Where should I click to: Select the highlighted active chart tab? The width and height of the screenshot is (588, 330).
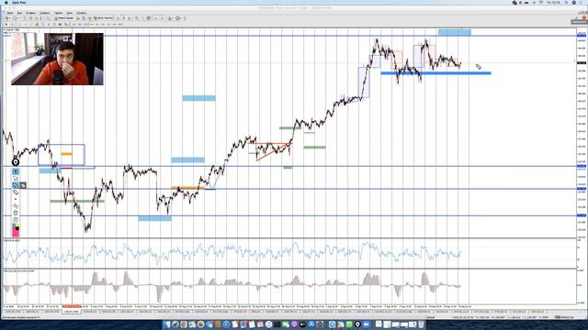[72, 312]
